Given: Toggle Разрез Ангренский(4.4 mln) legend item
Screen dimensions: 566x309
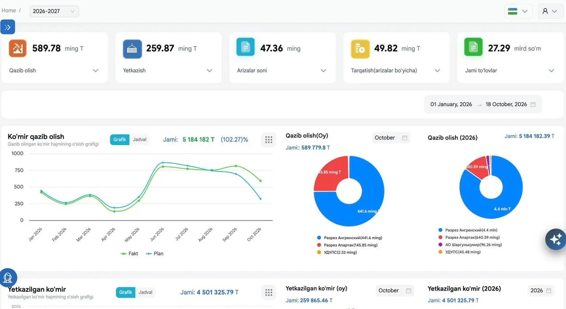Looking at the screenshot, I should pos(467,230).
